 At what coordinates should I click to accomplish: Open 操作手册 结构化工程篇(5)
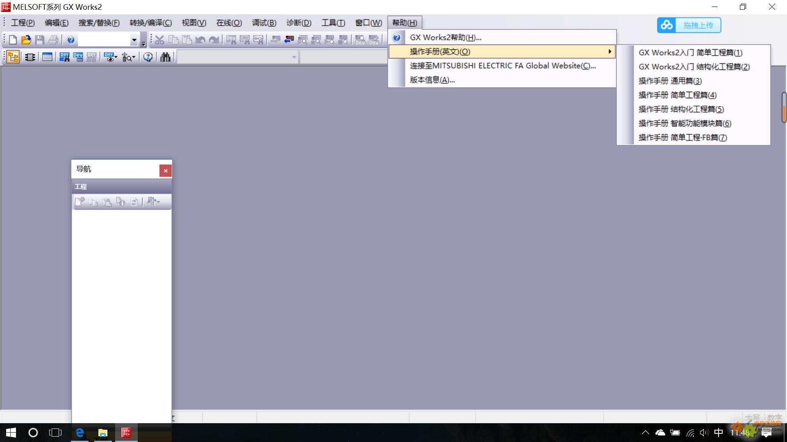pos(694,109)
